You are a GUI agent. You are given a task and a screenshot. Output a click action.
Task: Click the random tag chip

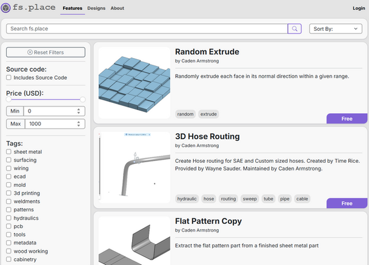pos(185,114)
